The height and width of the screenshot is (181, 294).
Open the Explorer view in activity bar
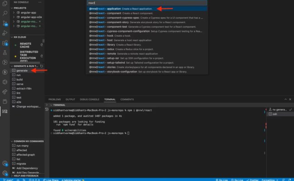point(5,4)
